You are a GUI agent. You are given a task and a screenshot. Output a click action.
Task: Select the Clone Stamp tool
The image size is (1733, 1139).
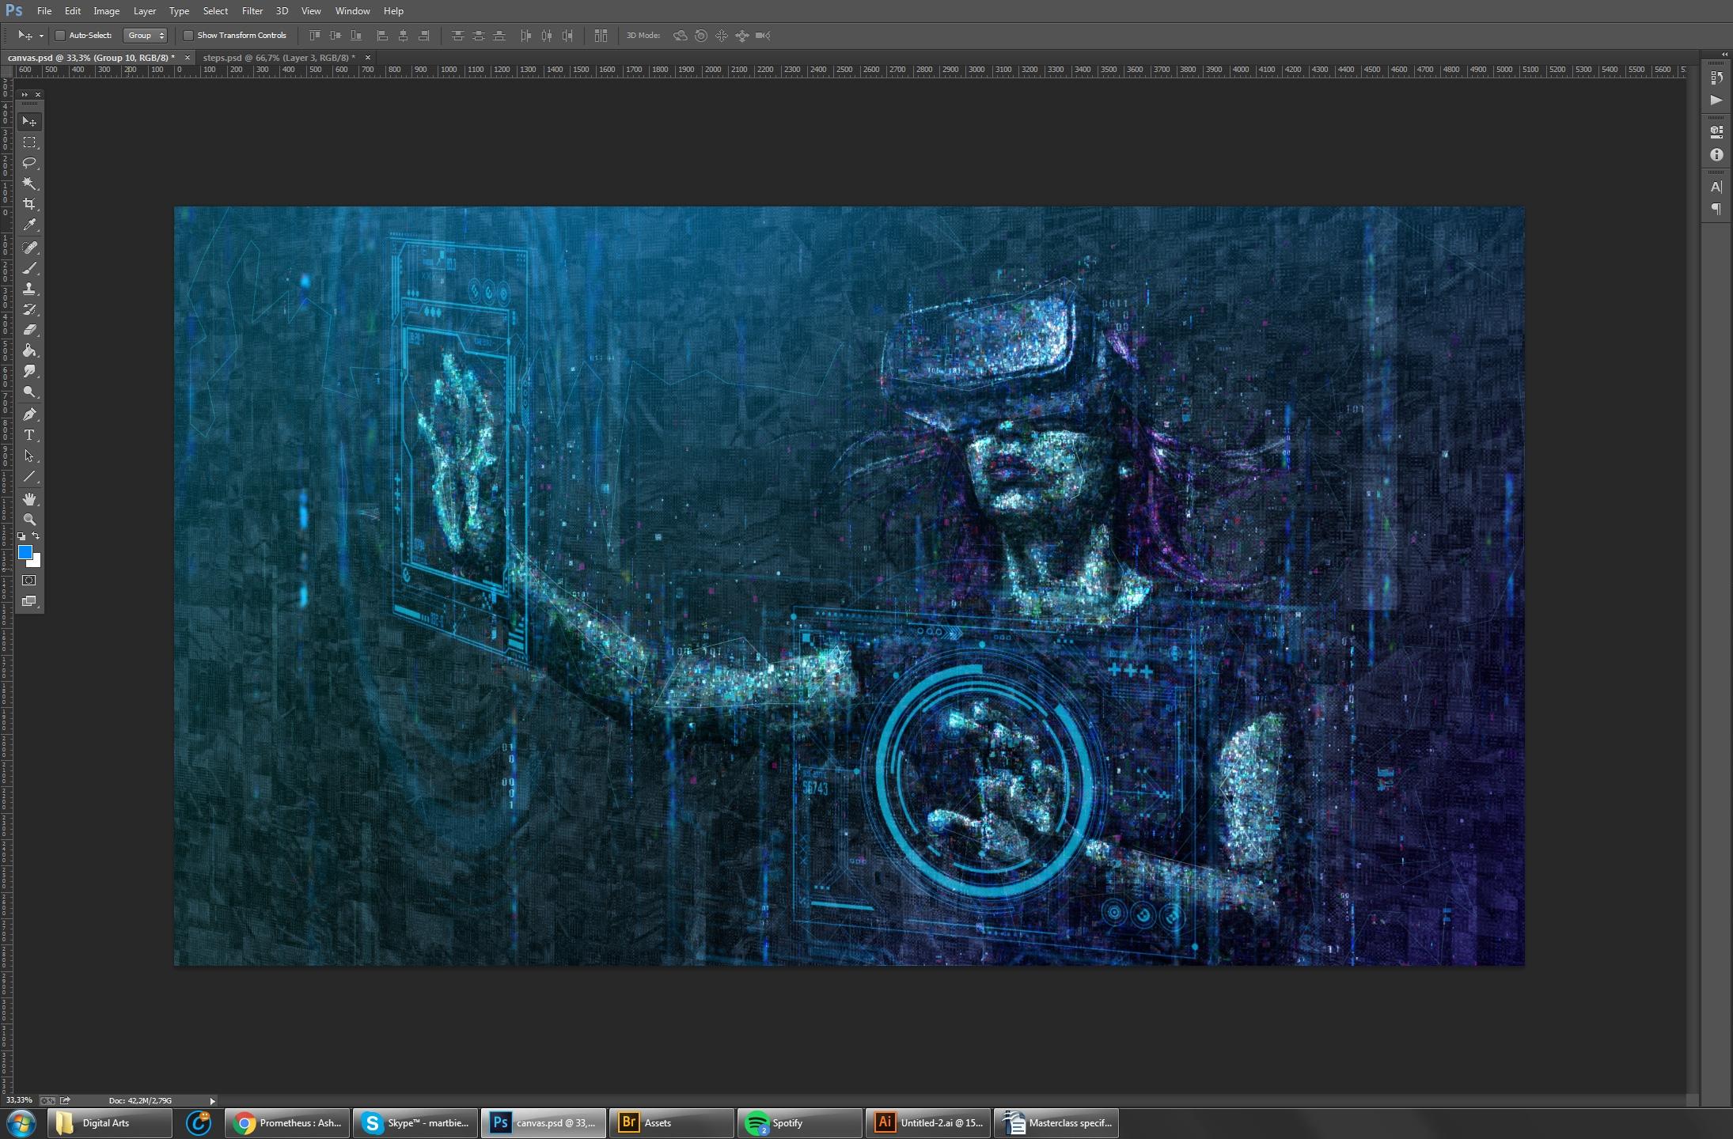pos(29,289)
